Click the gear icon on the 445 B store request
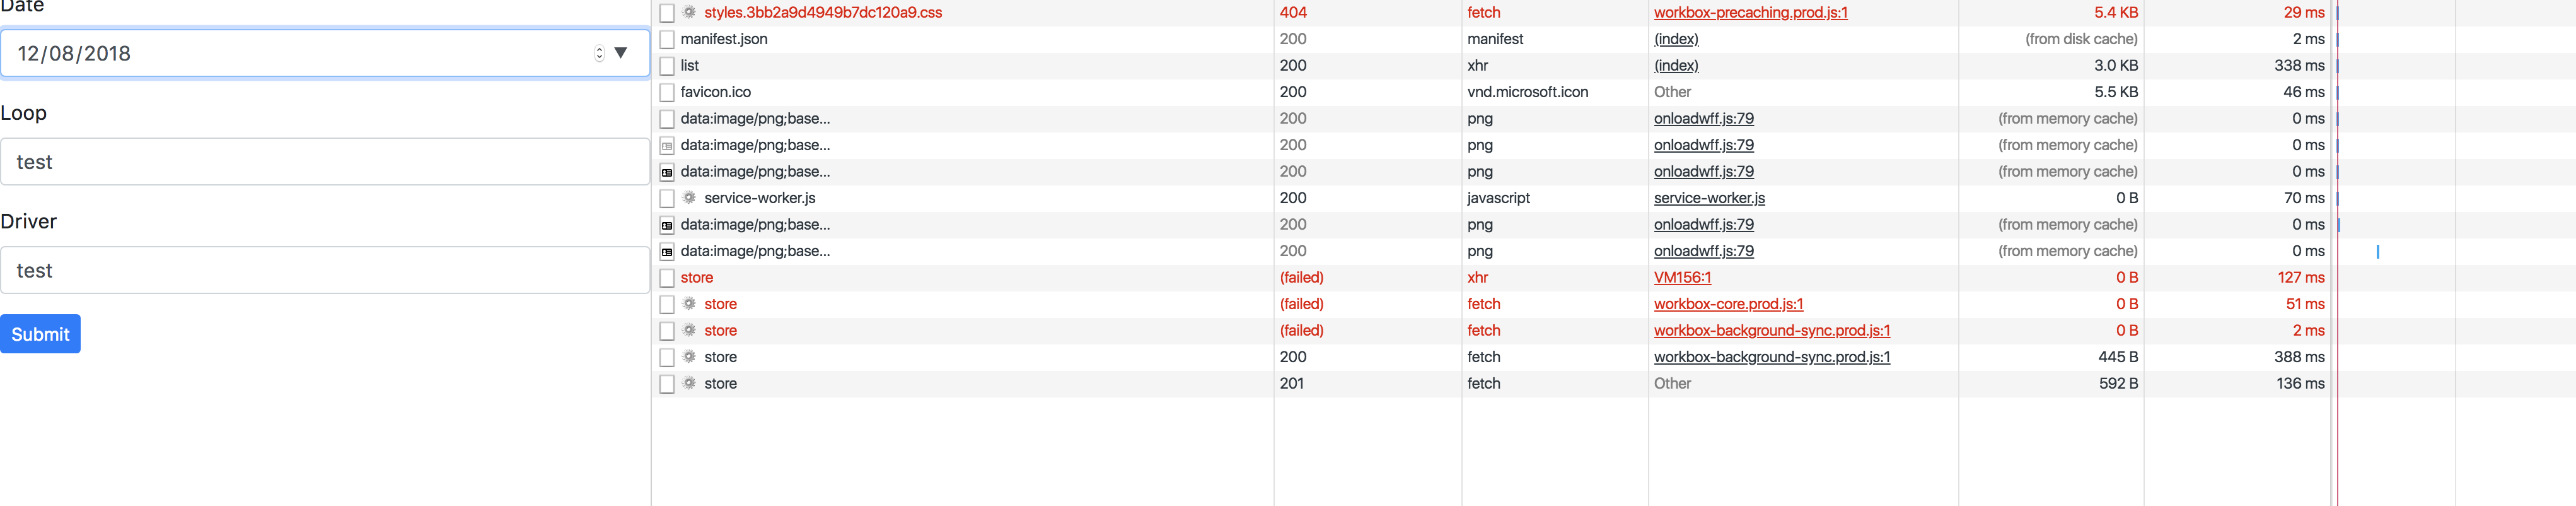The width and height of the screenshot is (2576, 506). [688, 357]
